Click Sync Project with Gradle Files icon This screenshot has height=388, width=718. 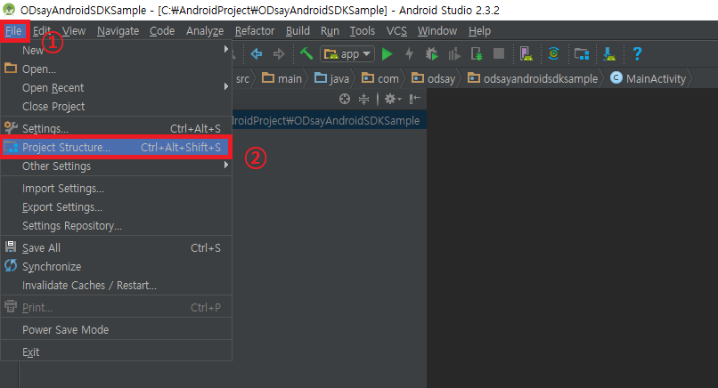(553, 53)
